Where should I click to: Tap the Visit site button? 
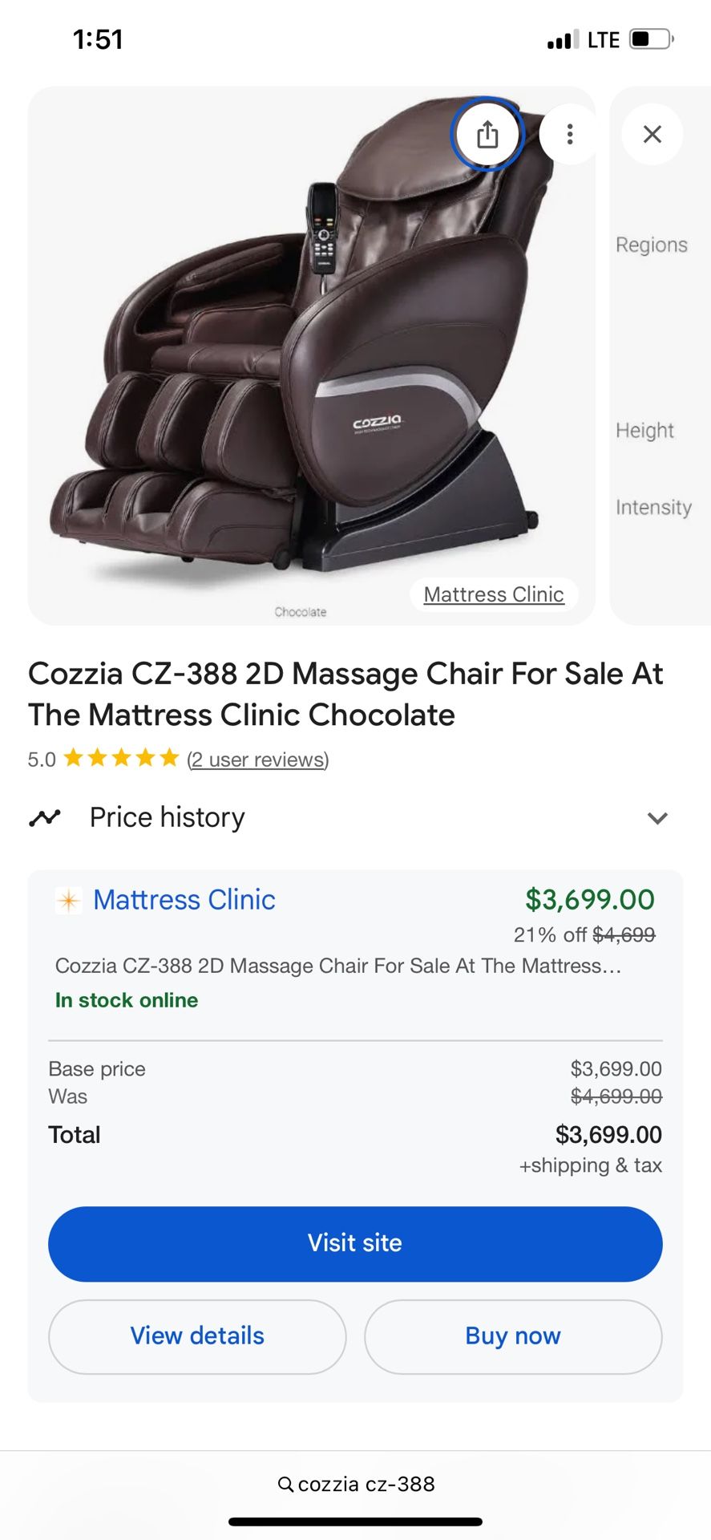355,1243
